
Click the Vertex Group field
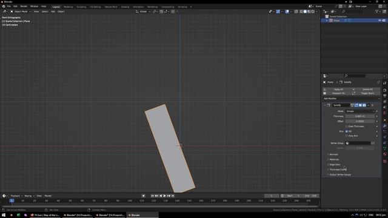click(x=358, y=144)
